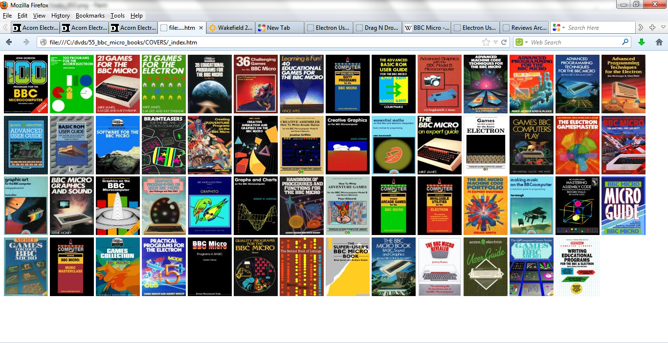Open Creative Assembler arcade games cover
Image resolution: width=668 pixels, height=343 pixels.
[302, 145]
